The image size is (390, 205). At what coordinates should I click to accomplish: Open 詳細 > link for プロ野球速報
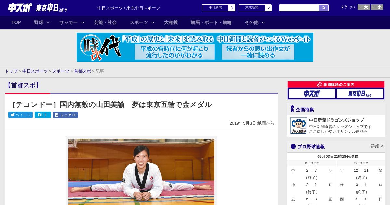(x=377, y=146)
